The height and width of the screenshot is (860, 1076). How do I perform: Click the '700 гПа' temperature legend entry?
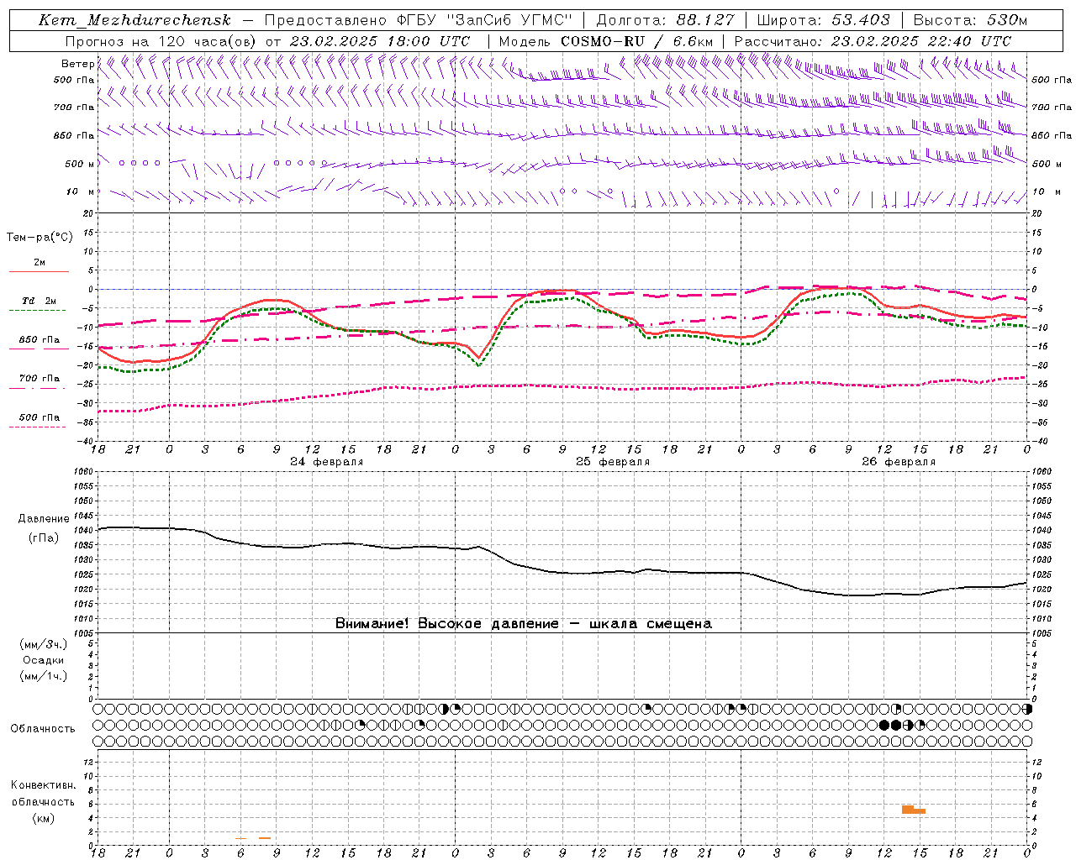(39, 378)
